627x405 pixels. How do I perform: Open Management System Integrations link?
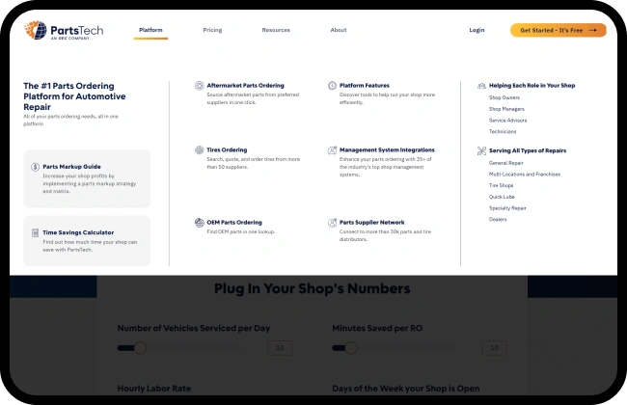click(387, 149)
